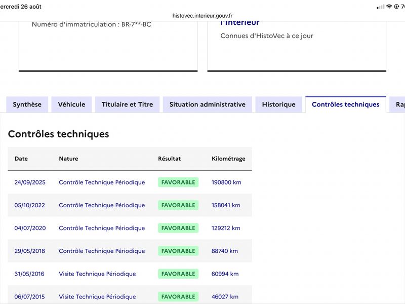Click the Résultat column header

[x=170, y=159]
